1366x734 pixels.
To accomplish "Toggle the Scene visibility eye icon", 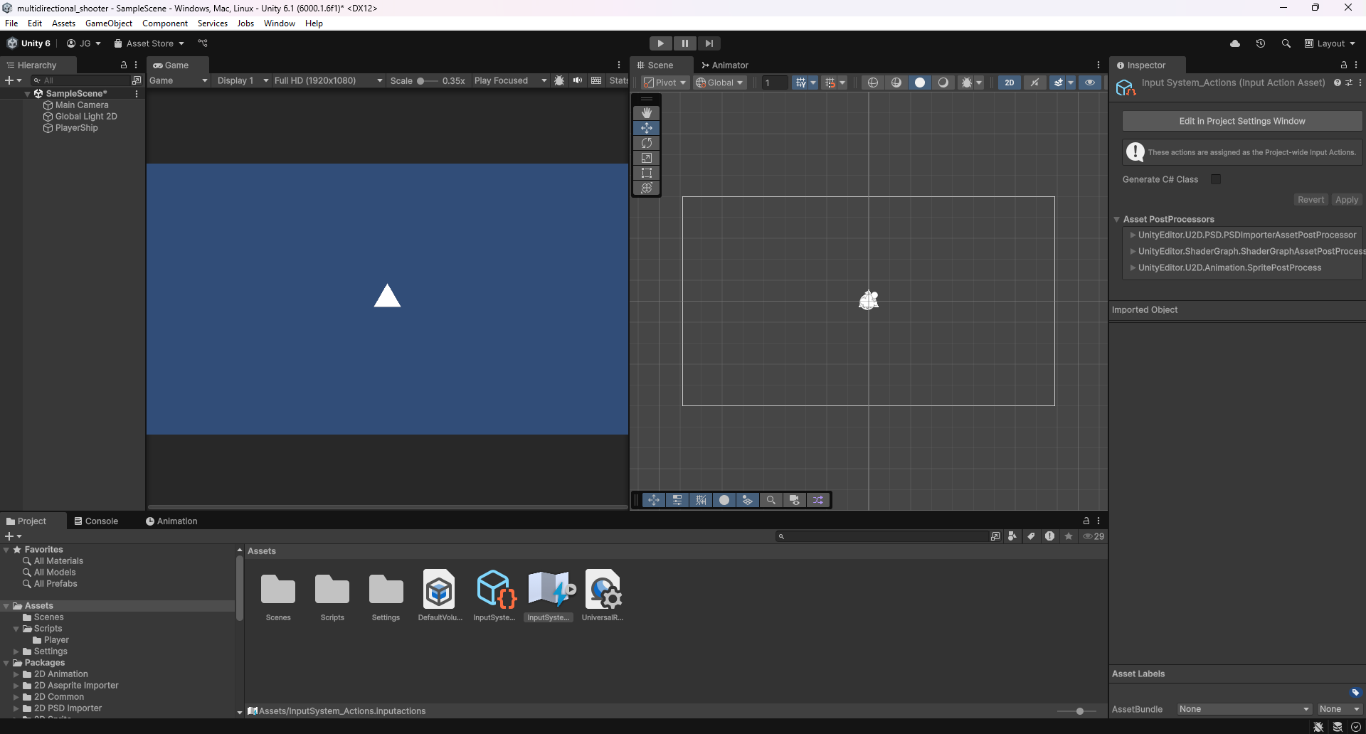I will 1089,83.
